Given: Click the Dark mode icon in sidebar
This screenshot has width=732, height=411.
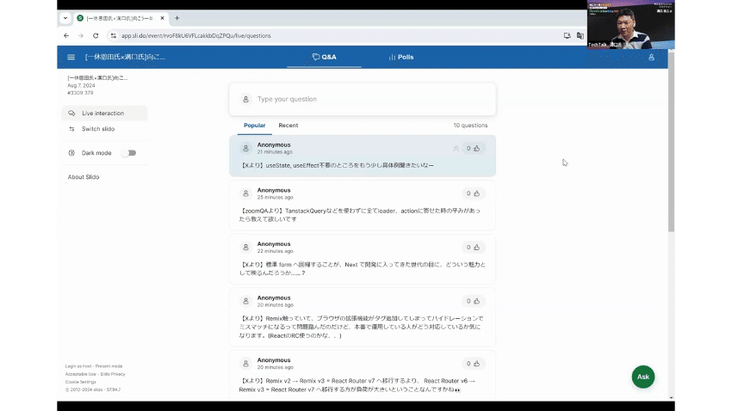Looking at the screenshot, I should 71,153.
